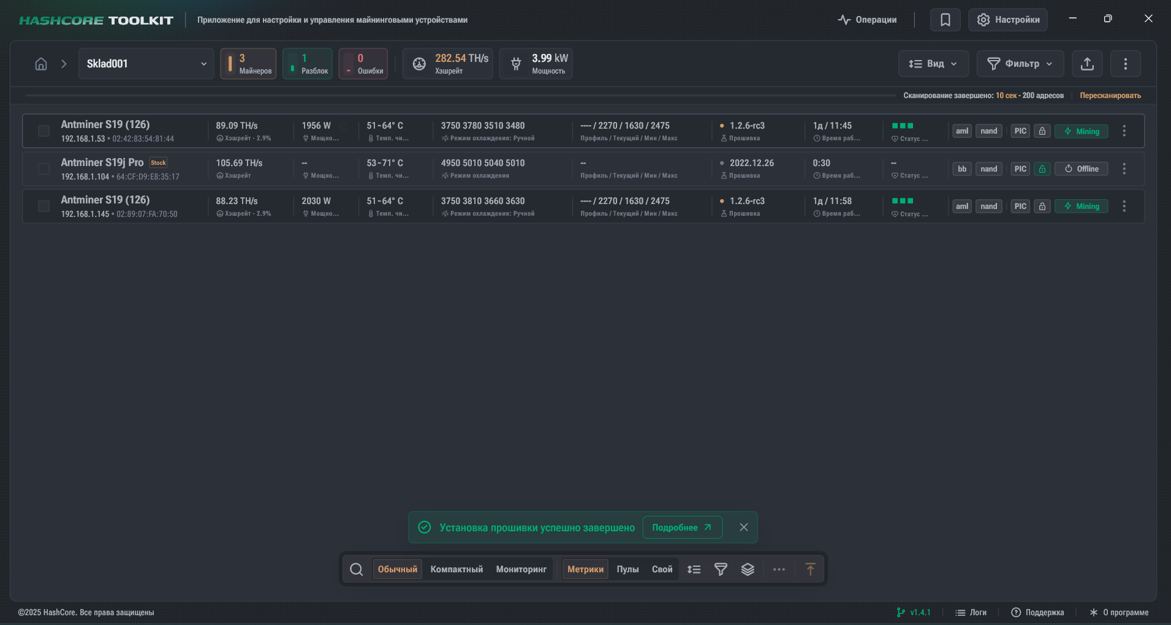Click Mining status for miner 192.168.1.53
Screen dimensions: 1171x625
point(1081,131)
